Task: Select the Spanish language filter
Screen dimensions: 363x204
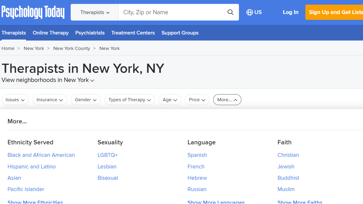Action: [197, 155]
